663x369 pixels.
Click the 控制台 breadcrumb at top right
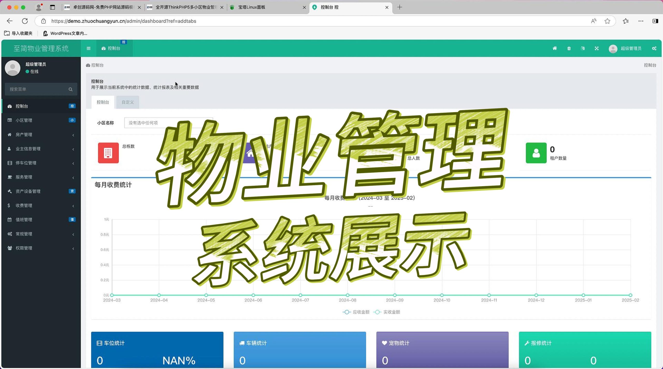(650, 65)
